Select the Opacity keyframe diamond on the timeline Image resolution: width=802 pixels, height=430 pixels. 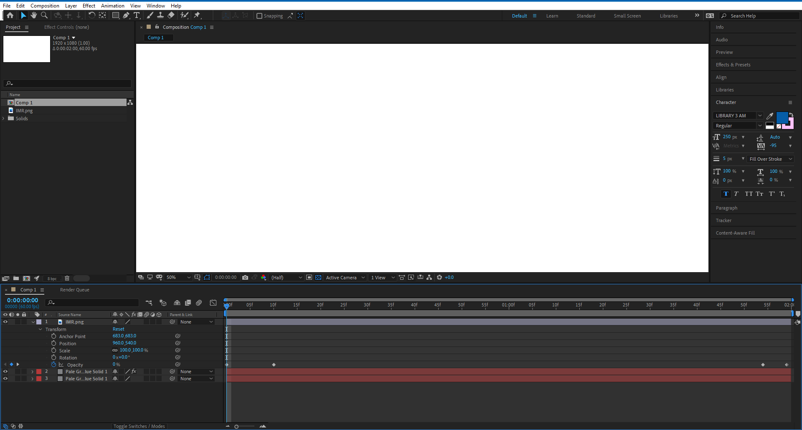[274, 364]
